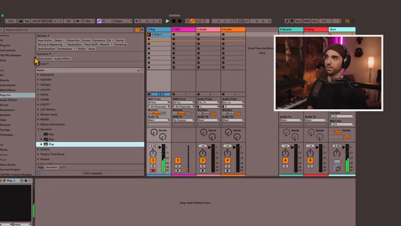The width and height of the screenshot is (401, 226).
Task: Select Samples in the browser sidebar
Action: pos(5,115)
